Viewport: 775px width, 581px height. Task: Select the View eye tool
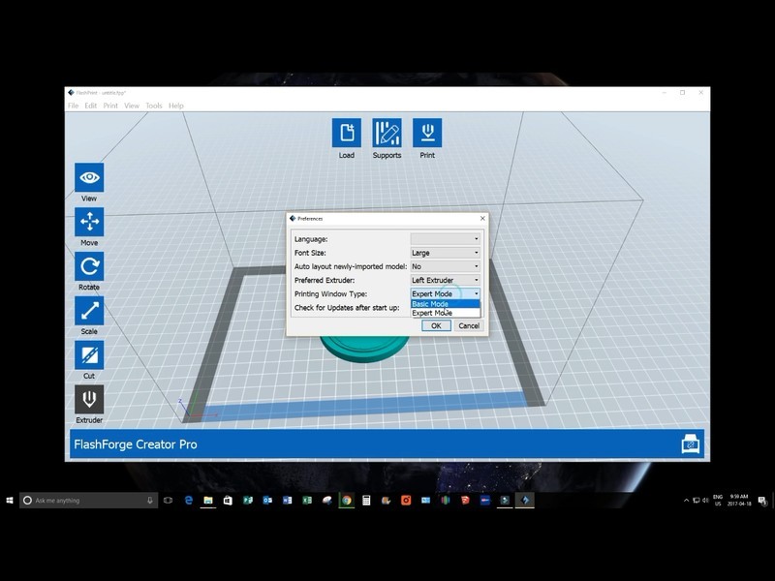coord(89,178)
